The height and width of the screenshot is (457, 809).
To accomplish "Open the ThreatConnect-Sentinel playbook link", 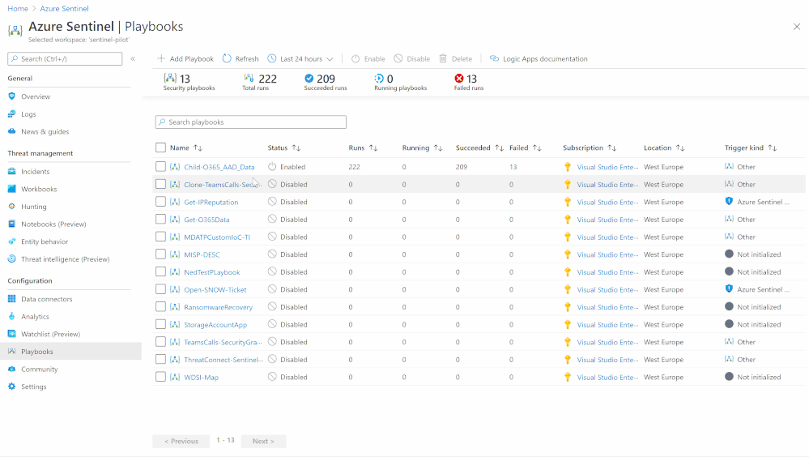I will click(224, 360).
